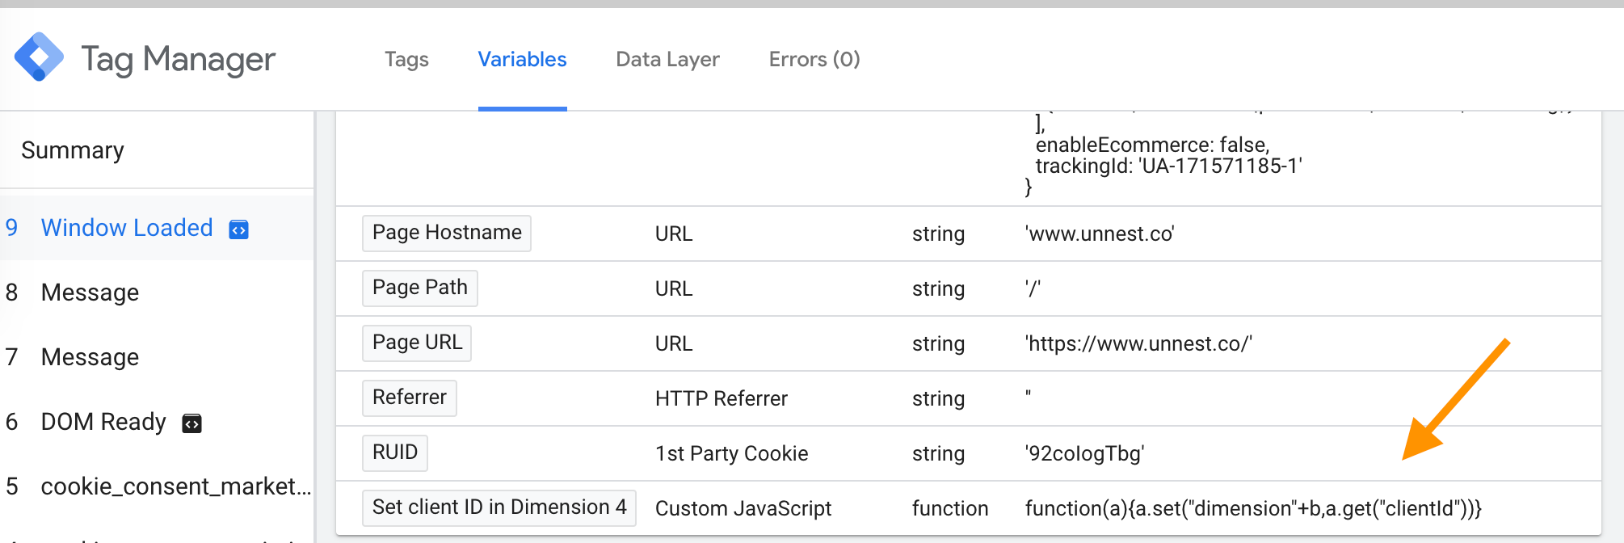The height and width of the screenshot is (543, 1624).
Task: Click the Page URL variable chip
Action: 417,343
